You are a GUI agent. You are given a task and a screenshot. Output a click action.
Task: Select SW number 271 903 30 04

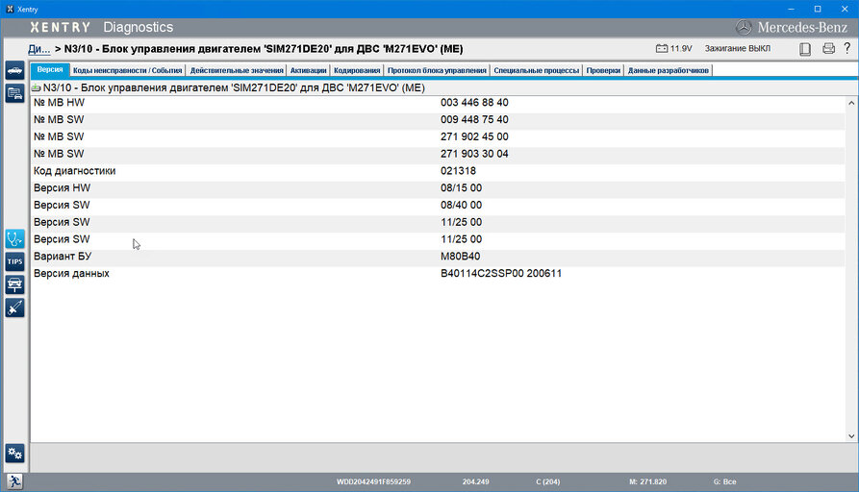tap(474, 154)
